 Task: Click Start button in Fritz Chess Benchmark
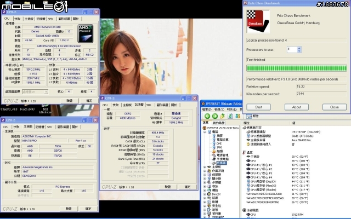[x=258, y=107]
